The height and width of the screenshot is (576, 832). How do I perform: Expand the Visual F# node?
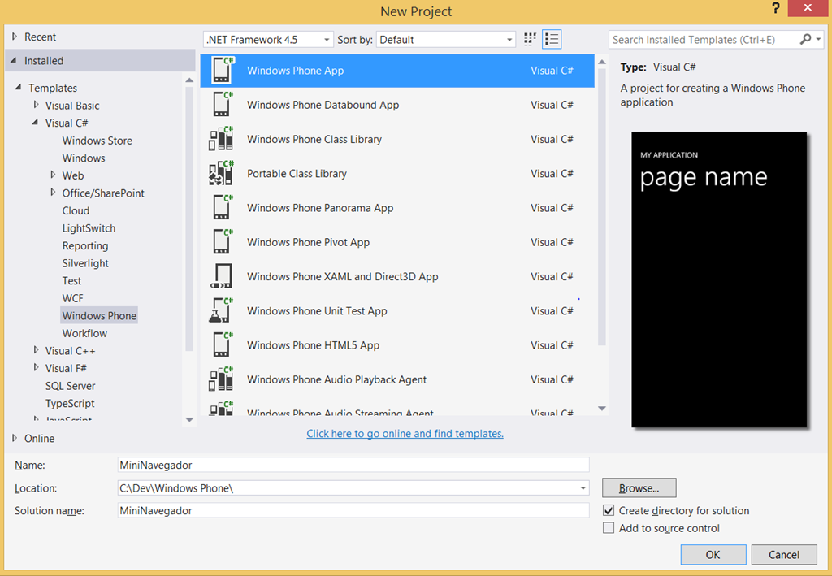(36, 367)
